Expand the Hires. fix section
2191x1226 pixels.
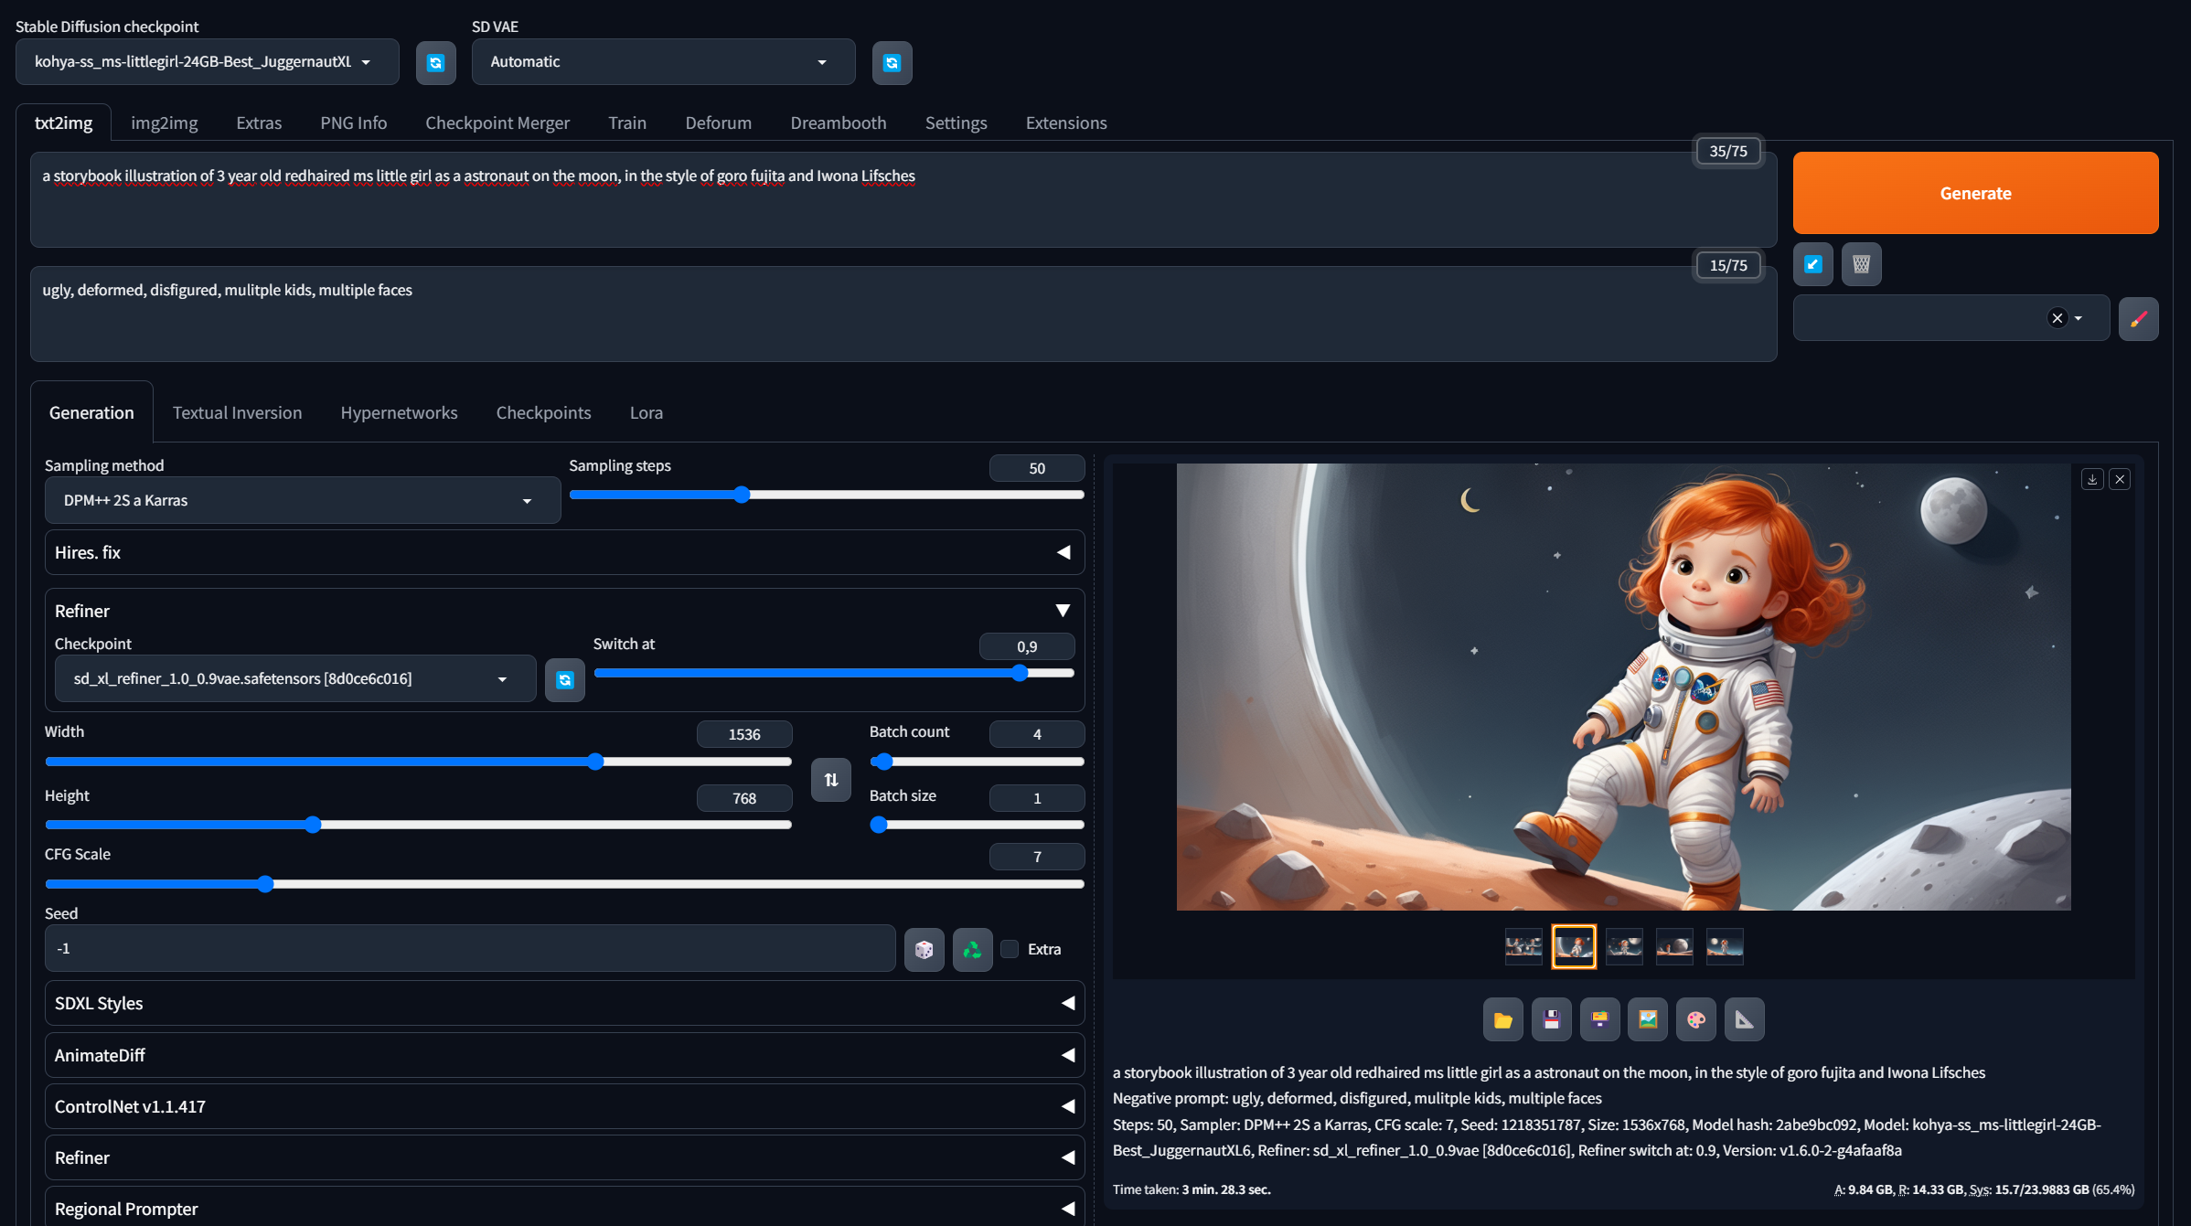click(x=564, y=552)
